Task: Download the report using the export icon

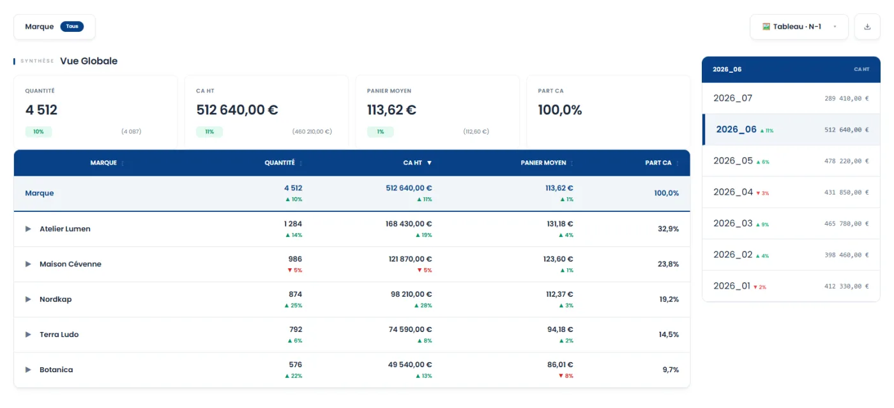Action: (x=867, y=27)
